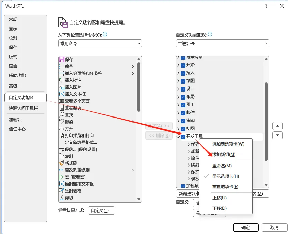Open keyboard shortcuts via 自定义(T)... button

click(x=101, y=210)
